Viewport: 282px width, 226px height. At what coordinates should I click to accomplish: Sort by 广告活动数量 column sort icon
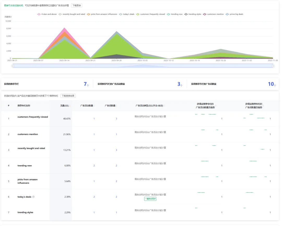[94, 106]
